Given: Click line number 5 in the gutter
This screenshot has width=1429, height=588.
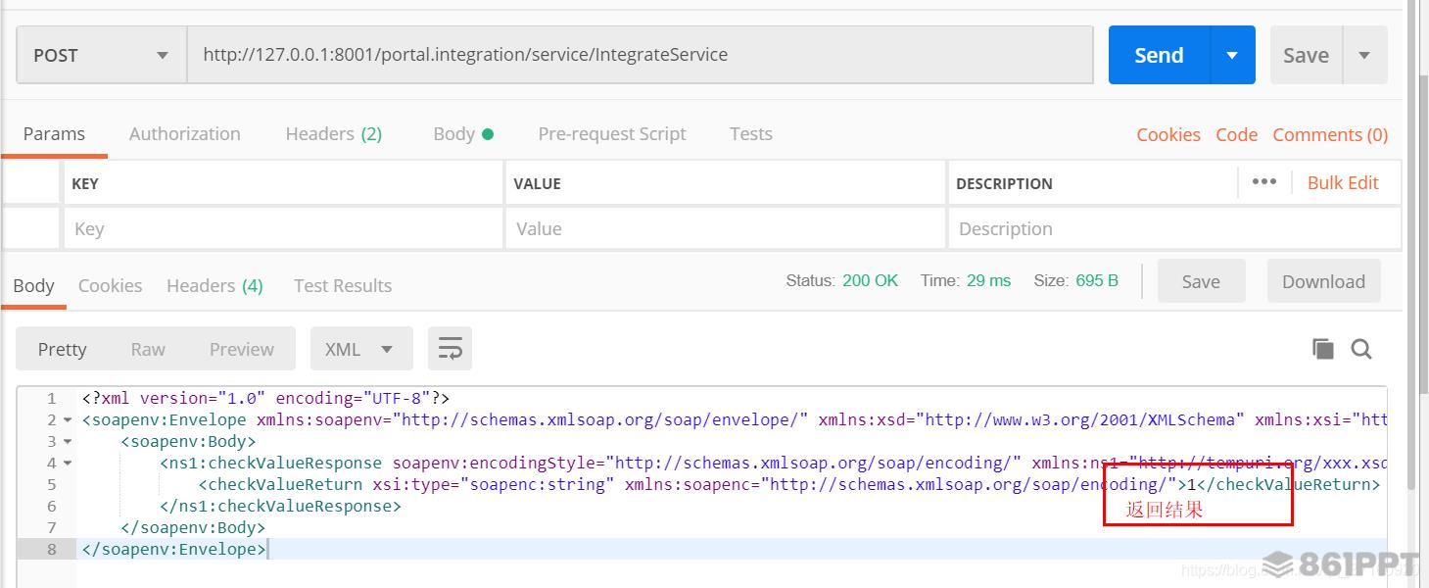Looking at the screenshot, I should pos(52,485).
